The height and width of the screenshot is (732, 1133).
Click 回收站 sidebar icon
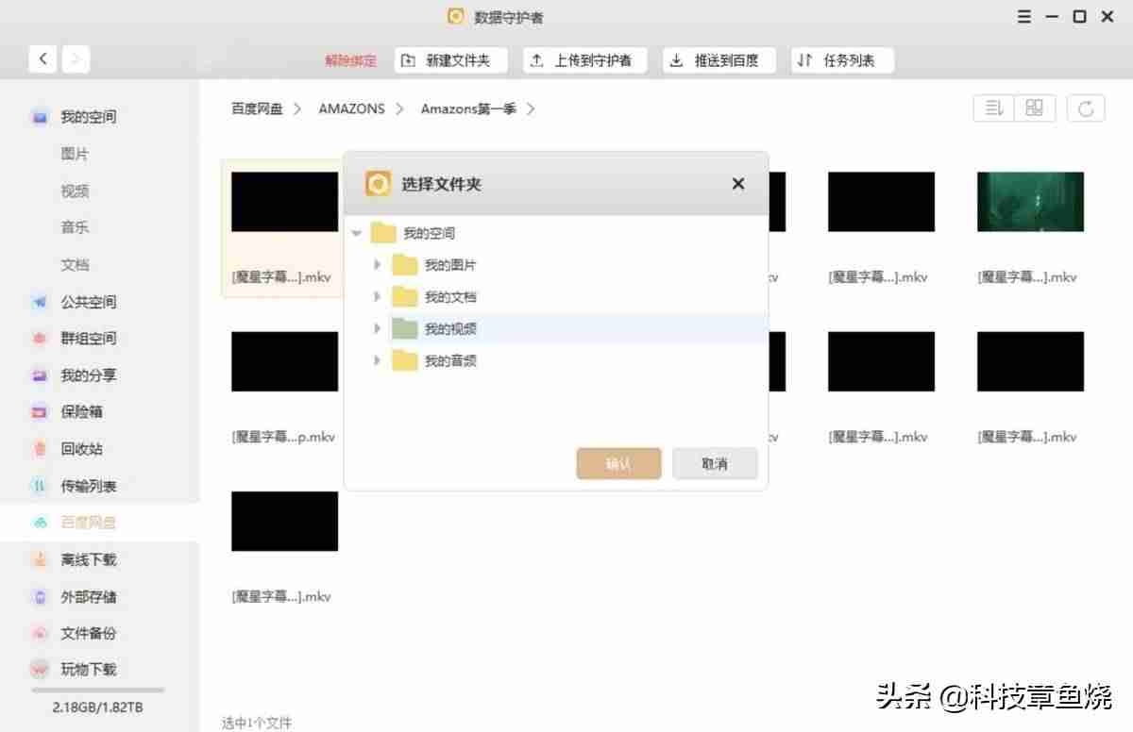(x=40, y=449)
